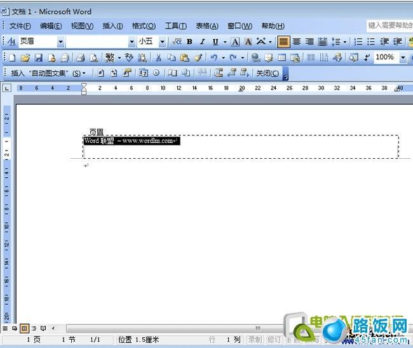The width and height of the screenshot is (413, 348).
Task: Open Print Preview icon
Action: tap(94, 58)
